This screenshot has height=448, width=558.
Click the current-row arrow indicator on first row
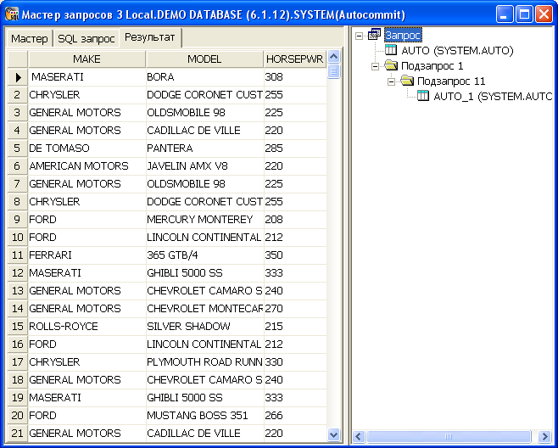17,77
